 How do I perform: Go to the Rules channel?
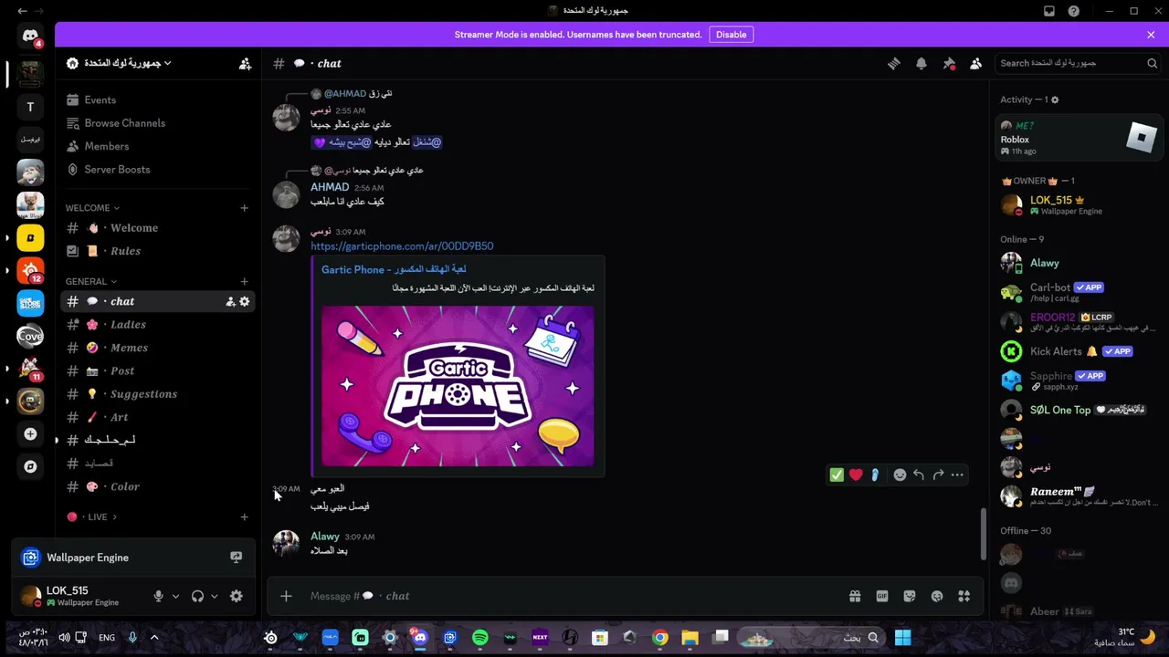[158, 251]
